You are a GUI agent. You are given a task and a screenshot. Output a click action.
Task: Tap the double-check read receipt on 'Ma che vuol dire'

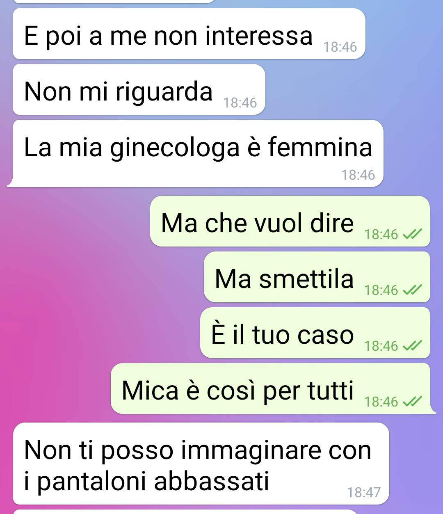pos(412,234)
